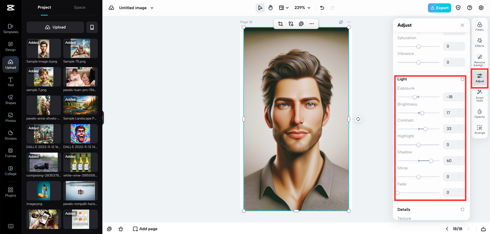Click the Export button

pyautogui.click(x=439, y=8)
